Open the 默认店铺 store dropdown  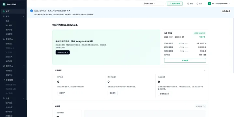click(x=153, y=4)
